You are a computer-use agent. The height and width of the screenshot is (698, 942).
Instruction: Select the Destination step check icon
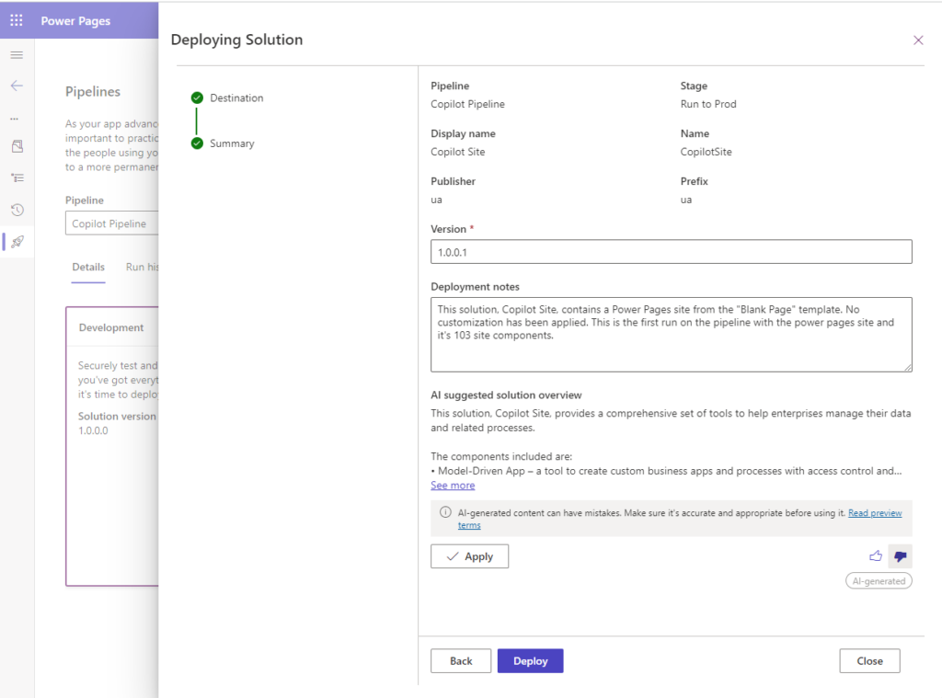[x=197, y=97]
